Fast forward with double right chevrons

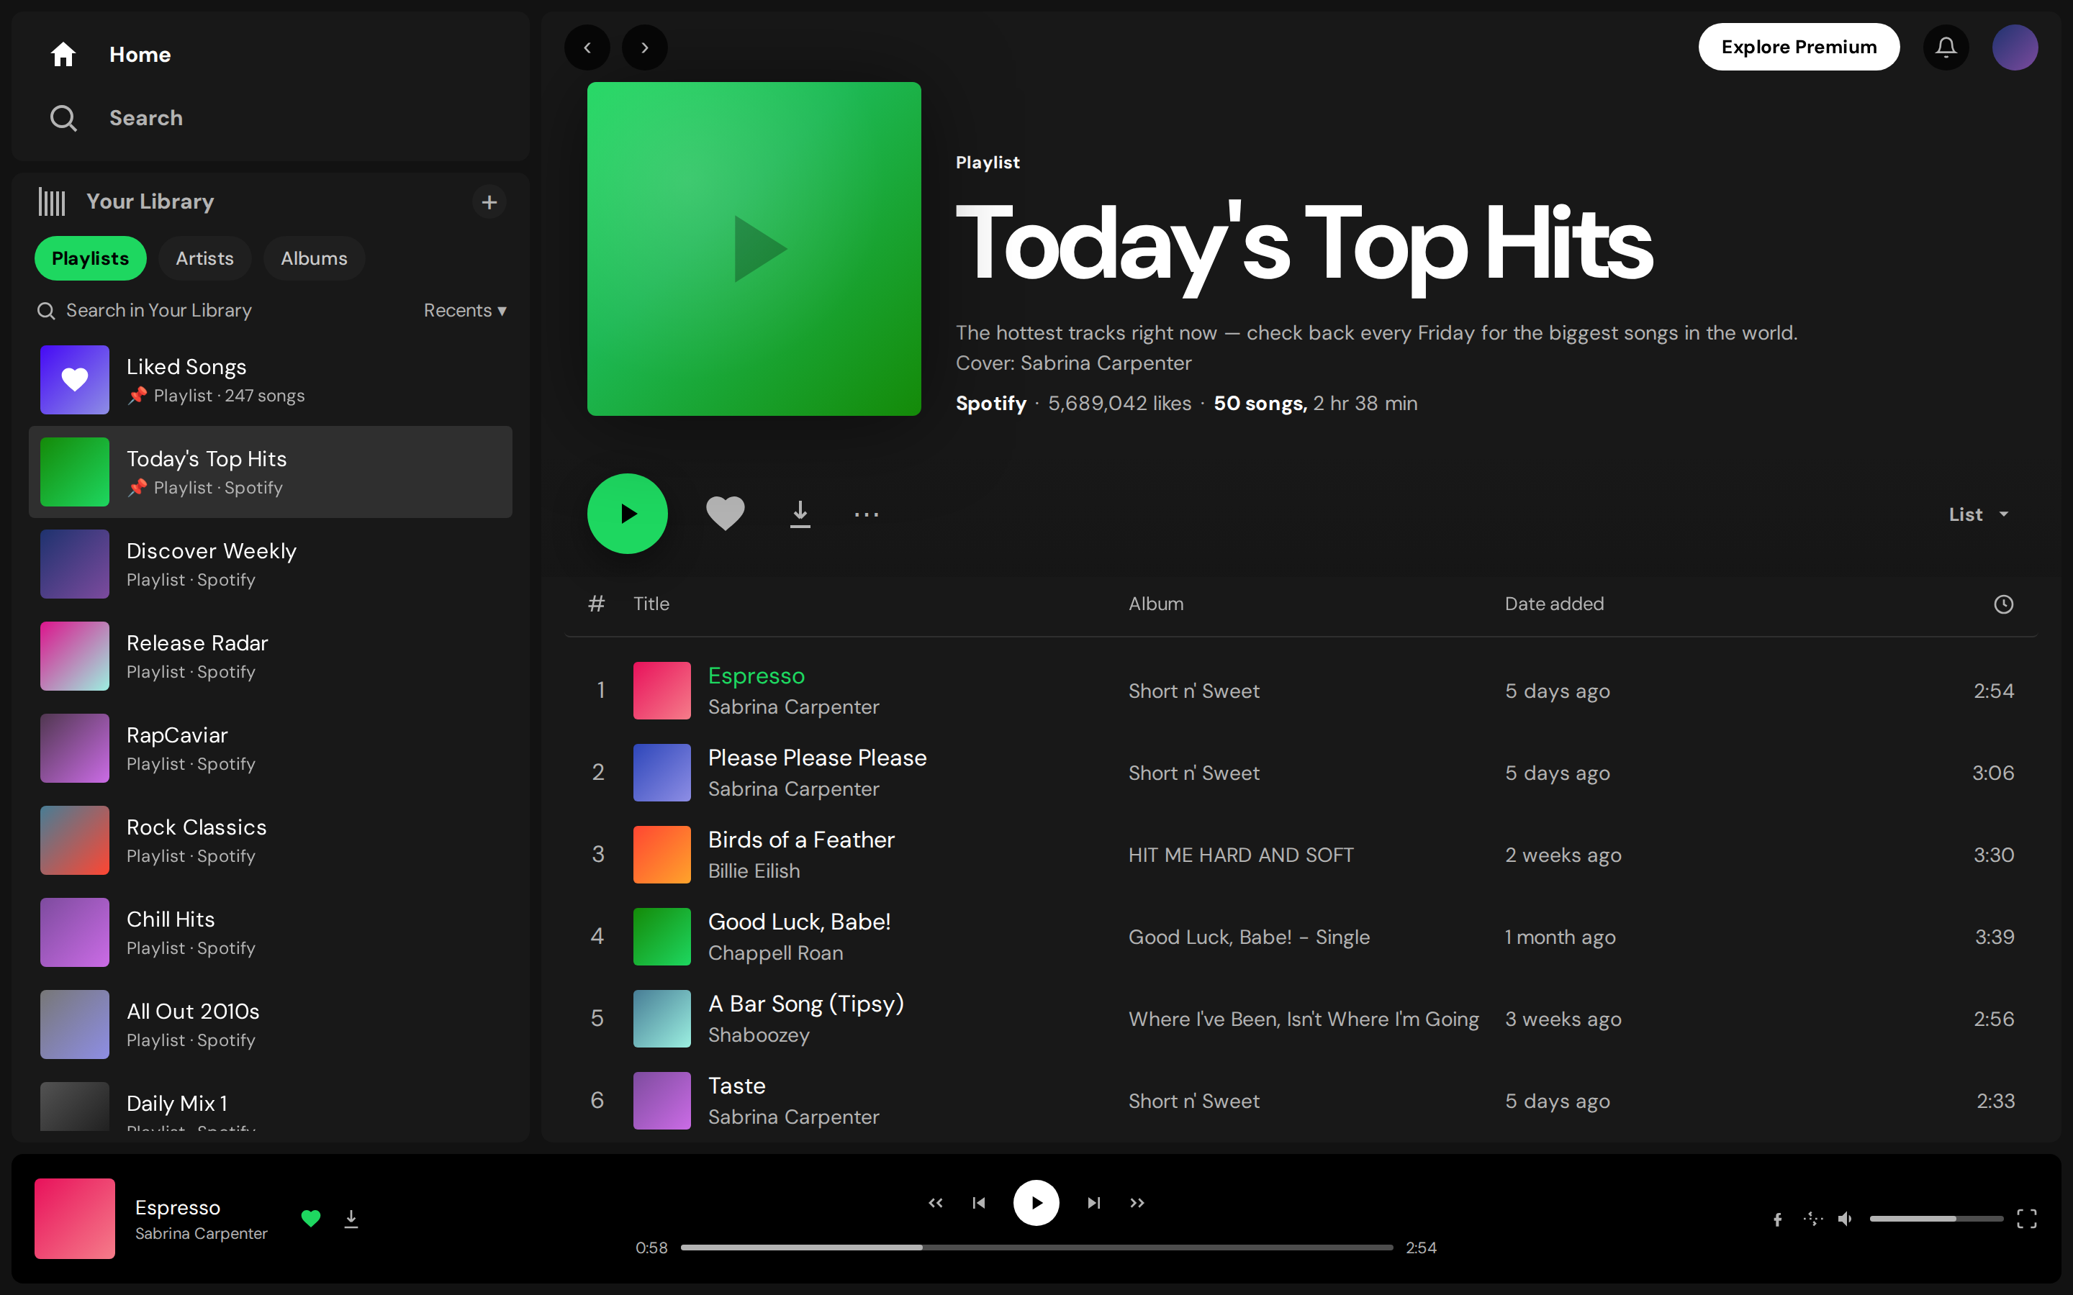tap(1137, 1202)
